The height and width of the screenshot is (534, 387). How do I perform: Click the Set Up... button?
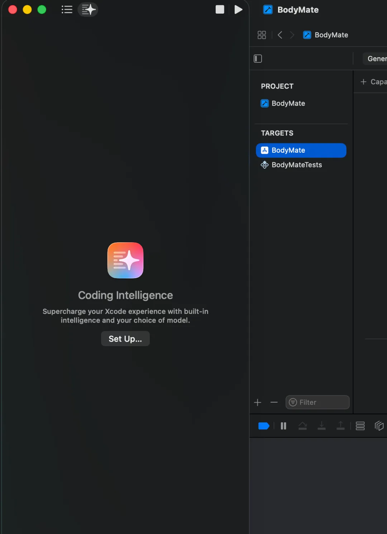pos(125,339)
